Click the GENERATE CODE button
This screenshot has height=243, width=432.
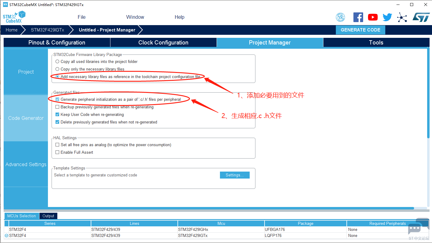click(360, 30)
